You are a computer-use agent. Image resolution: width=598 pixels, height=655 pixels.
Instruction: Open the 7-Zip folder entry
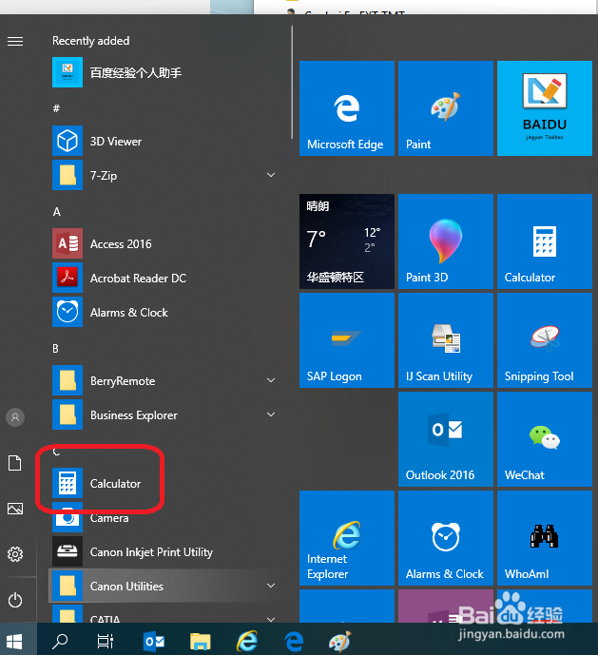click(164, 175)
